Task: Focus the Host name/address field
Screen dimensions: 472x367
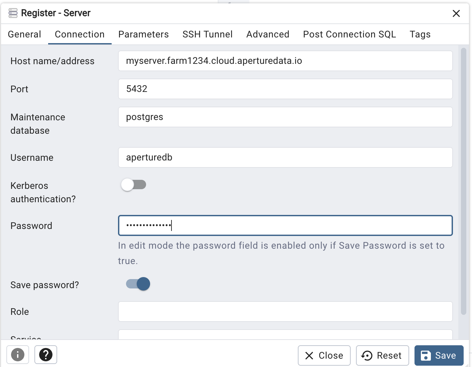Action: tap(285, 61)
